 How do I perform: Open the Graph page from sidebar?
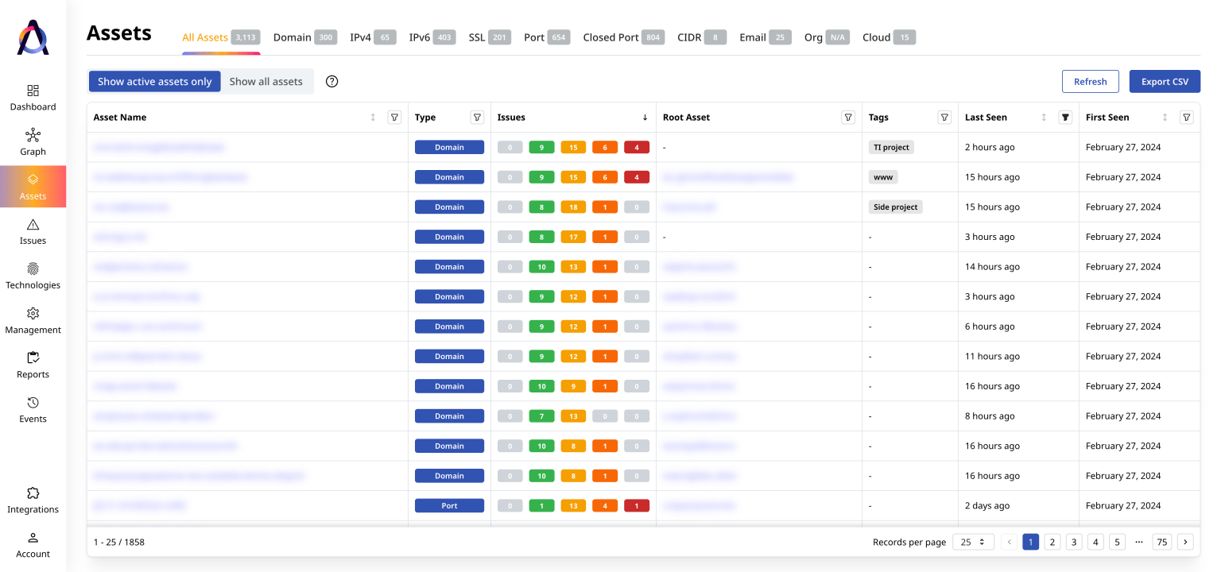click(x=33, y=142)
